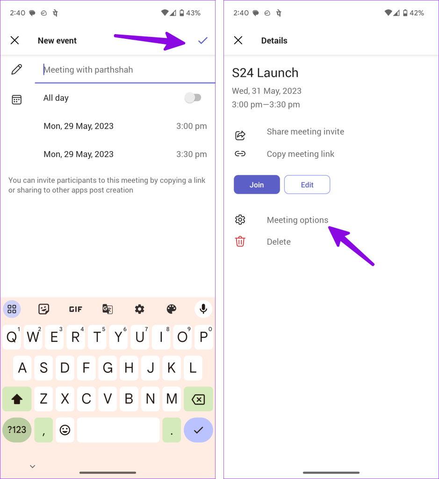439x479 pixels.
Task: Switch to ?123 symbols keyboard
Action: tap(17, 430)
